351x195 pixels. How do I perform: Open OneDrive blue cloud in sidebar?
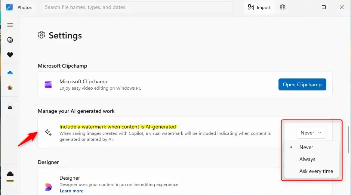(10, 73)
